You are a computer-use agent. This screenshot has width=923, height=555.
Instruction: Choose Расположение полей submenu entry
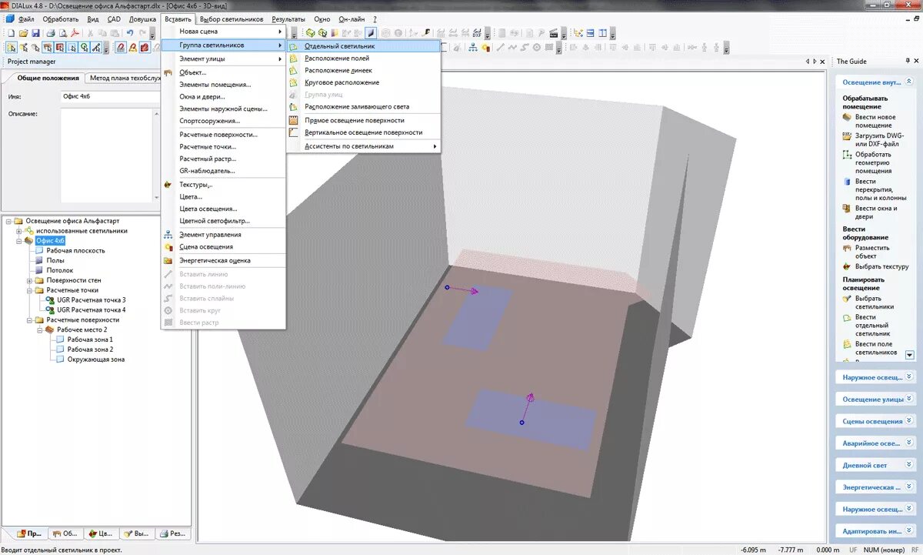coord(364,59)
